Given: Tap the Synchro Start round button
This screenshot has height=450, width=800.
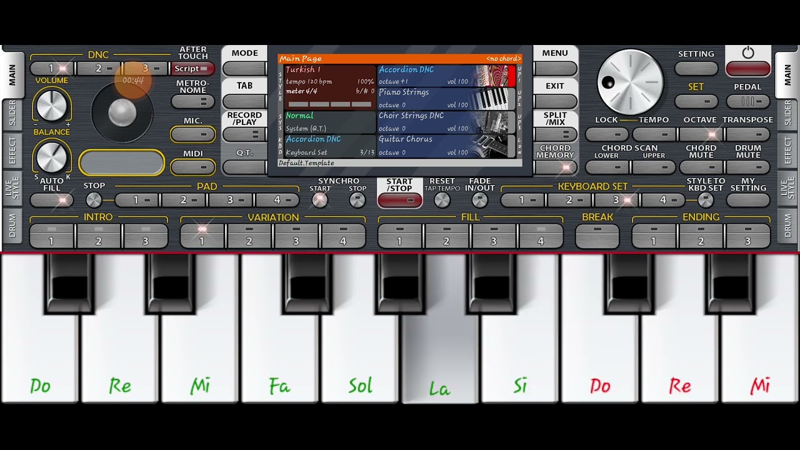Looking at the screenshot, I should tap(319, 200).
